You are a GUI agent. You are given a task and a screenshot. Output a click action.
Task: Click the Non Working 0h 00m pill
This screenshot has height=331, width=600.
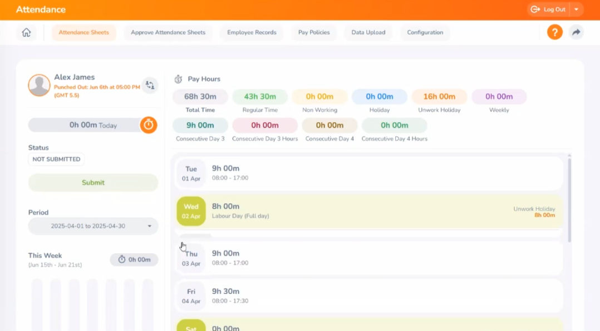[x=319, y=97]
